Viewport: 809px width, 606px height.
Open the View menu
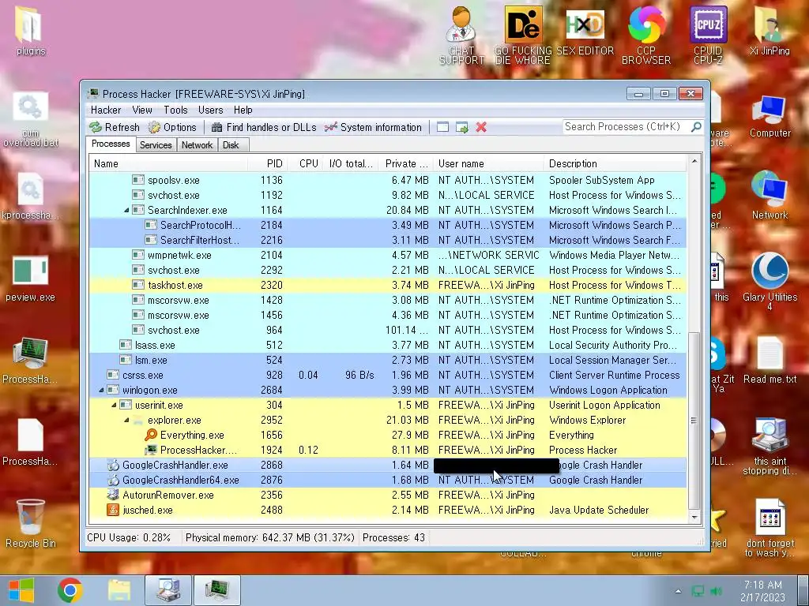(x=142, y=110)
